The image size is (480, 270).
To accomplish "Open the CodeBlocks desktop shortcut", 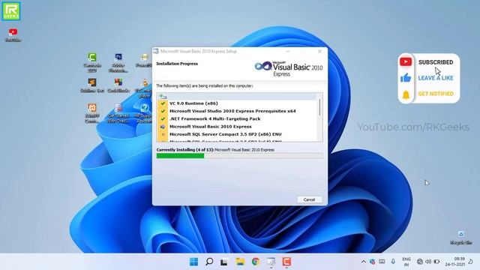I will [118, 85].
